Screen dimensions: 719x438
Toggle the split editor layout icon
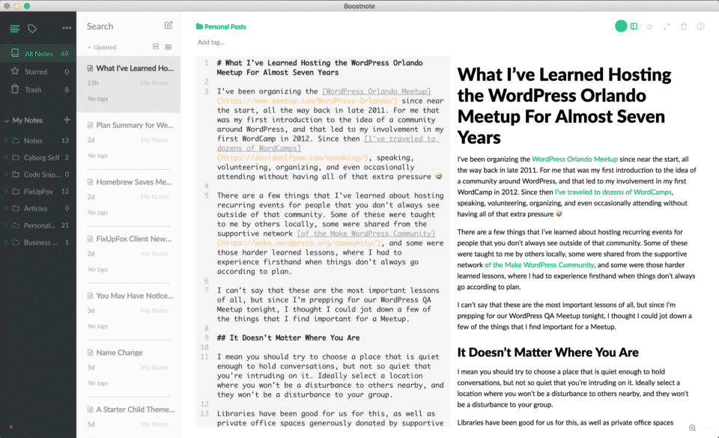coord(634,26)
